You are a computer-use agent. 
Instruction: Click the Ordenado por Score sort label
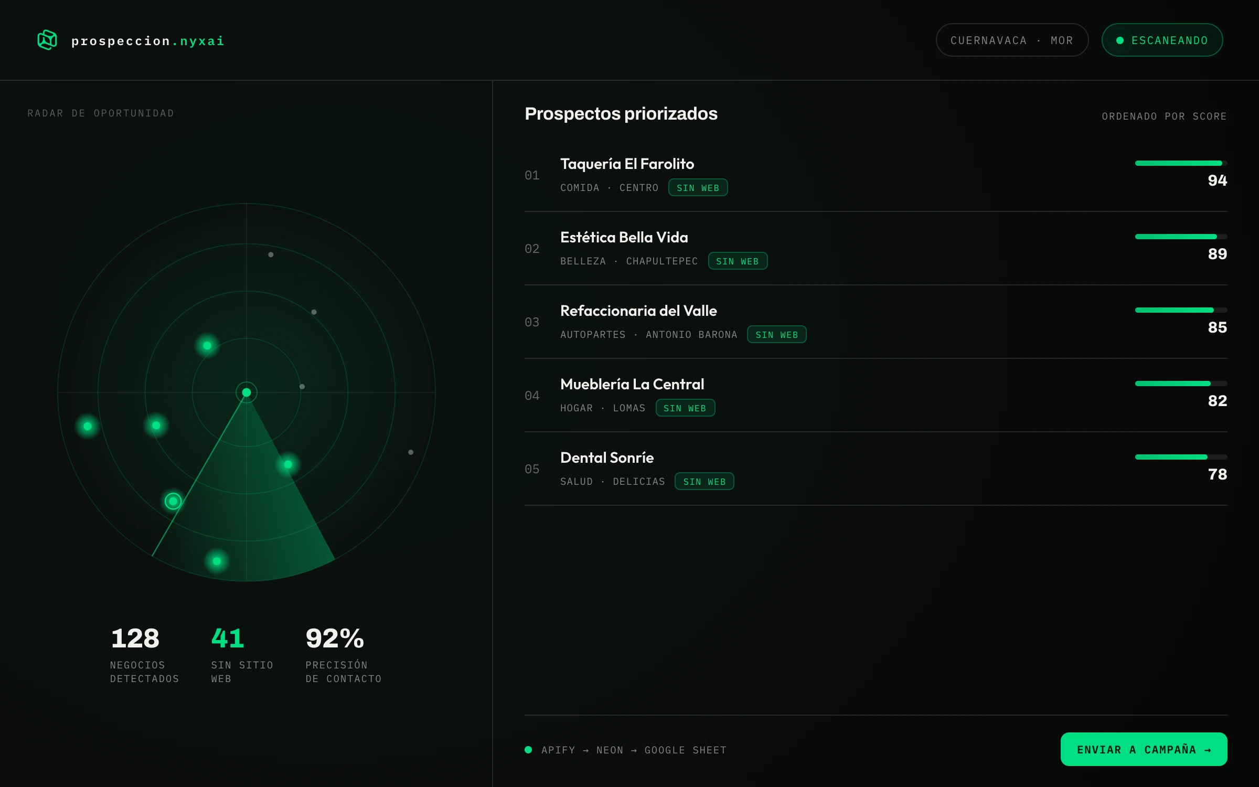pyautogui.click(x=1164, y=116)
